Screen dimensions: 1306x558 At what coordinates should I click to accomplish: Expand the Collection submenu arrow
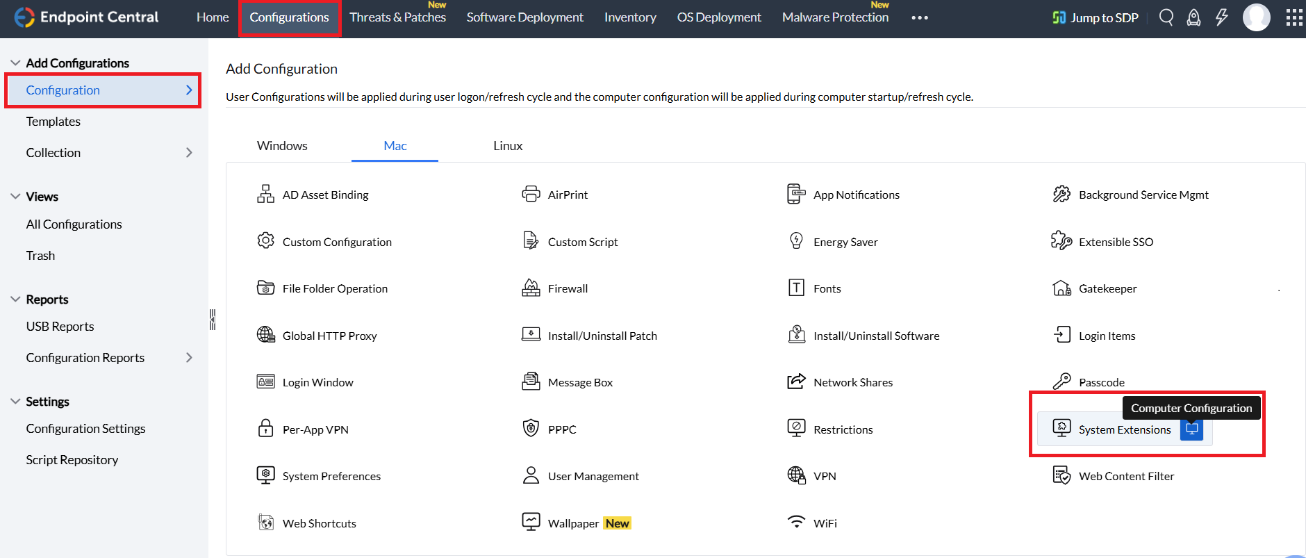pyautogui.click(x=189, y=152)
